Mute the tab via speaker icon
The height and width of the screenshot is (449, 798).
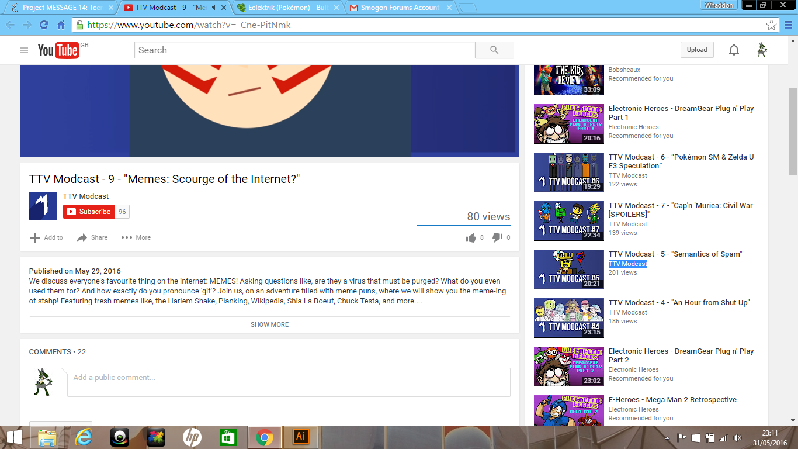[215, 8]
